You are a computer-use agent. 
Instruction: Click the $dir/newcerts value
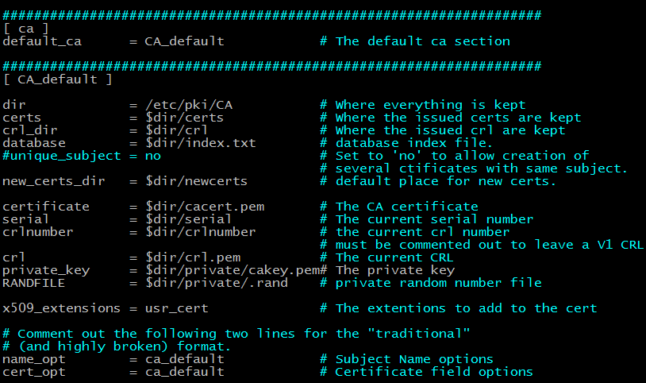196,181
